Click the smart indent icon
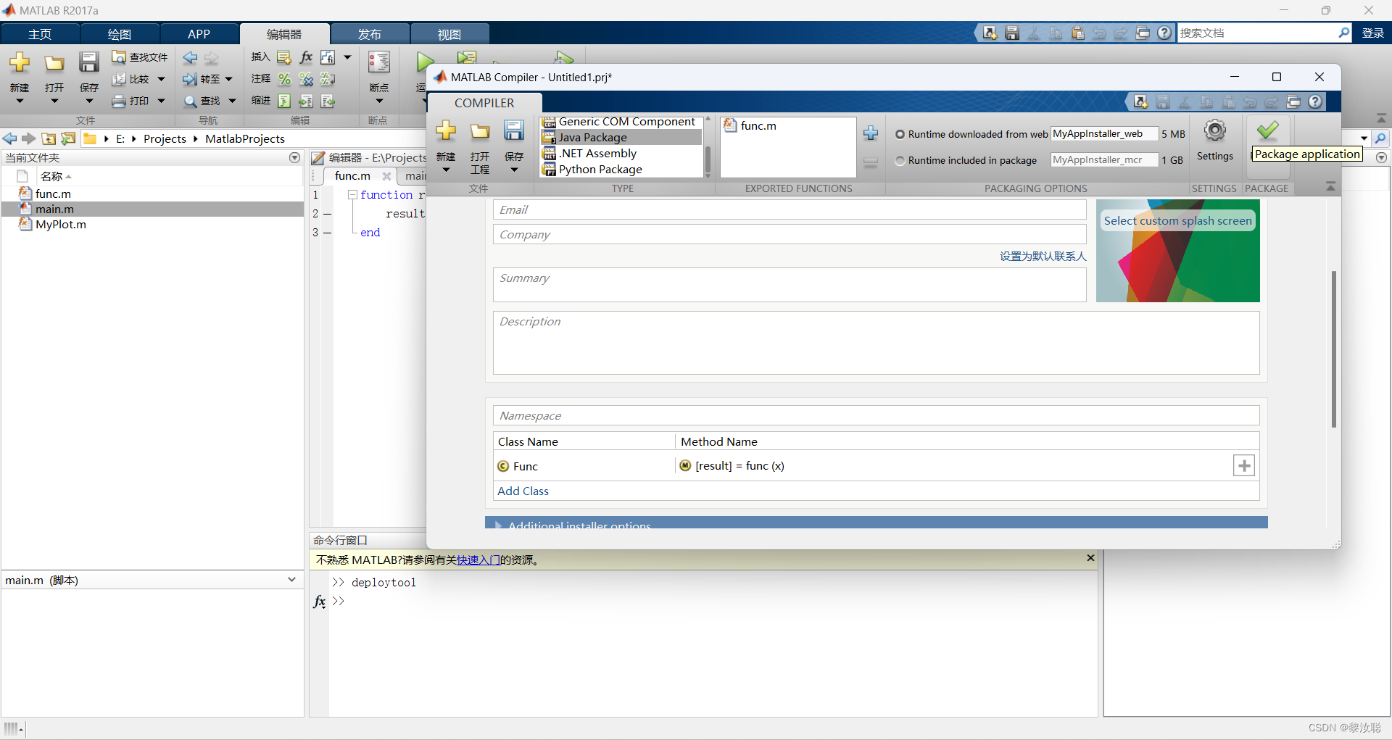 [x=284, y=101]
